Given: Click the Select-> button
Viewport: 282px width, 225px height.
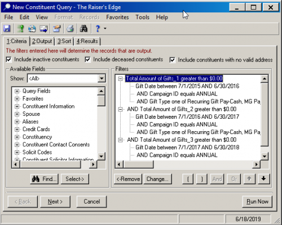Looking at the screenshot, I should (x=75, y=179).
